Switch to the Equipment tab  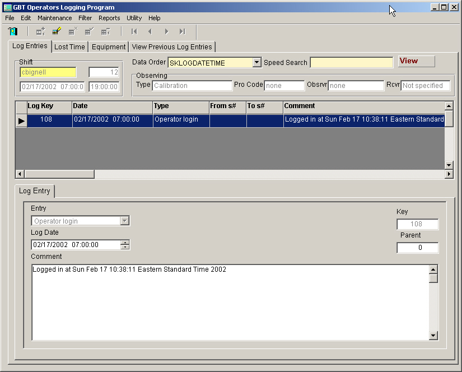109,47
